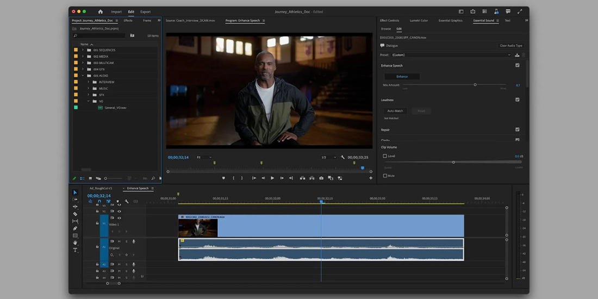
Task: Go to Home screen
Action: (101, 12)
